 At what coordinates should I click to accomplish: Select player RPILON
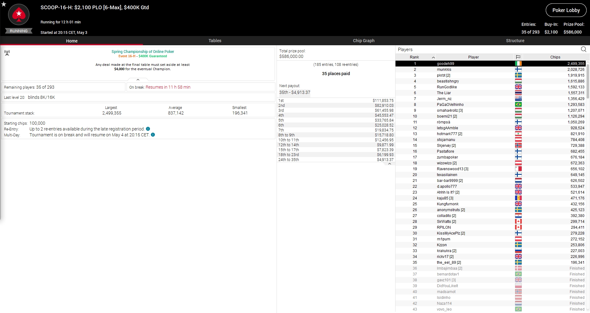pyautogui.click(x=491, y=227)
